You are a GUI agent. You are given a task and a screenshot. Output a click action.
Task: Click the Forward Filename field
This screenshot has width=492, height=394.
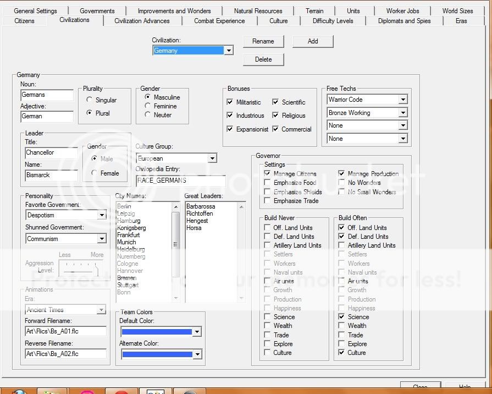tap(65, 331)
